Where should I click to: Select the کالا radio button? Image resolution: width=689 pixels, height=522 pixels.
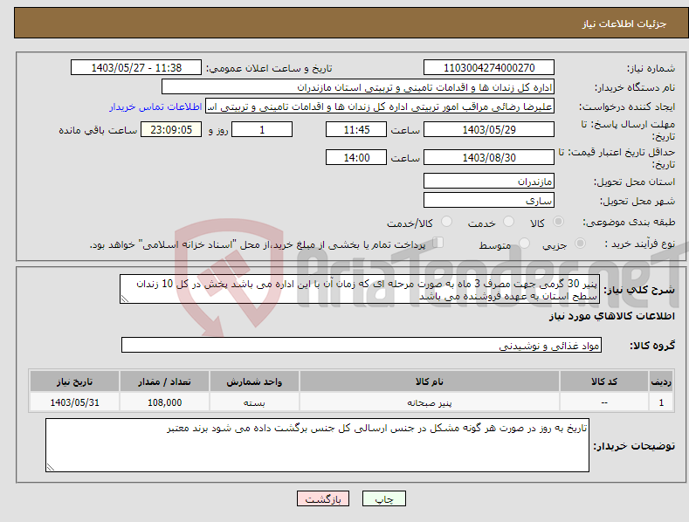pyautogui.click(x=558, y=222)
